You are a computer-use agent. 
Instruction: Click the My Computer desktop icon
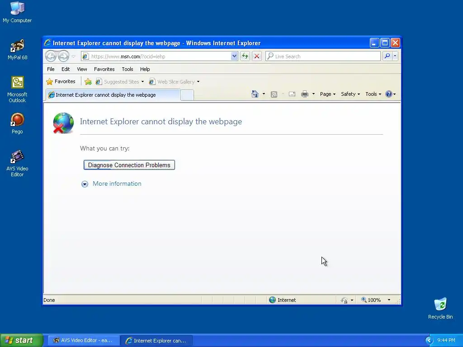click(x=17, y=12)
